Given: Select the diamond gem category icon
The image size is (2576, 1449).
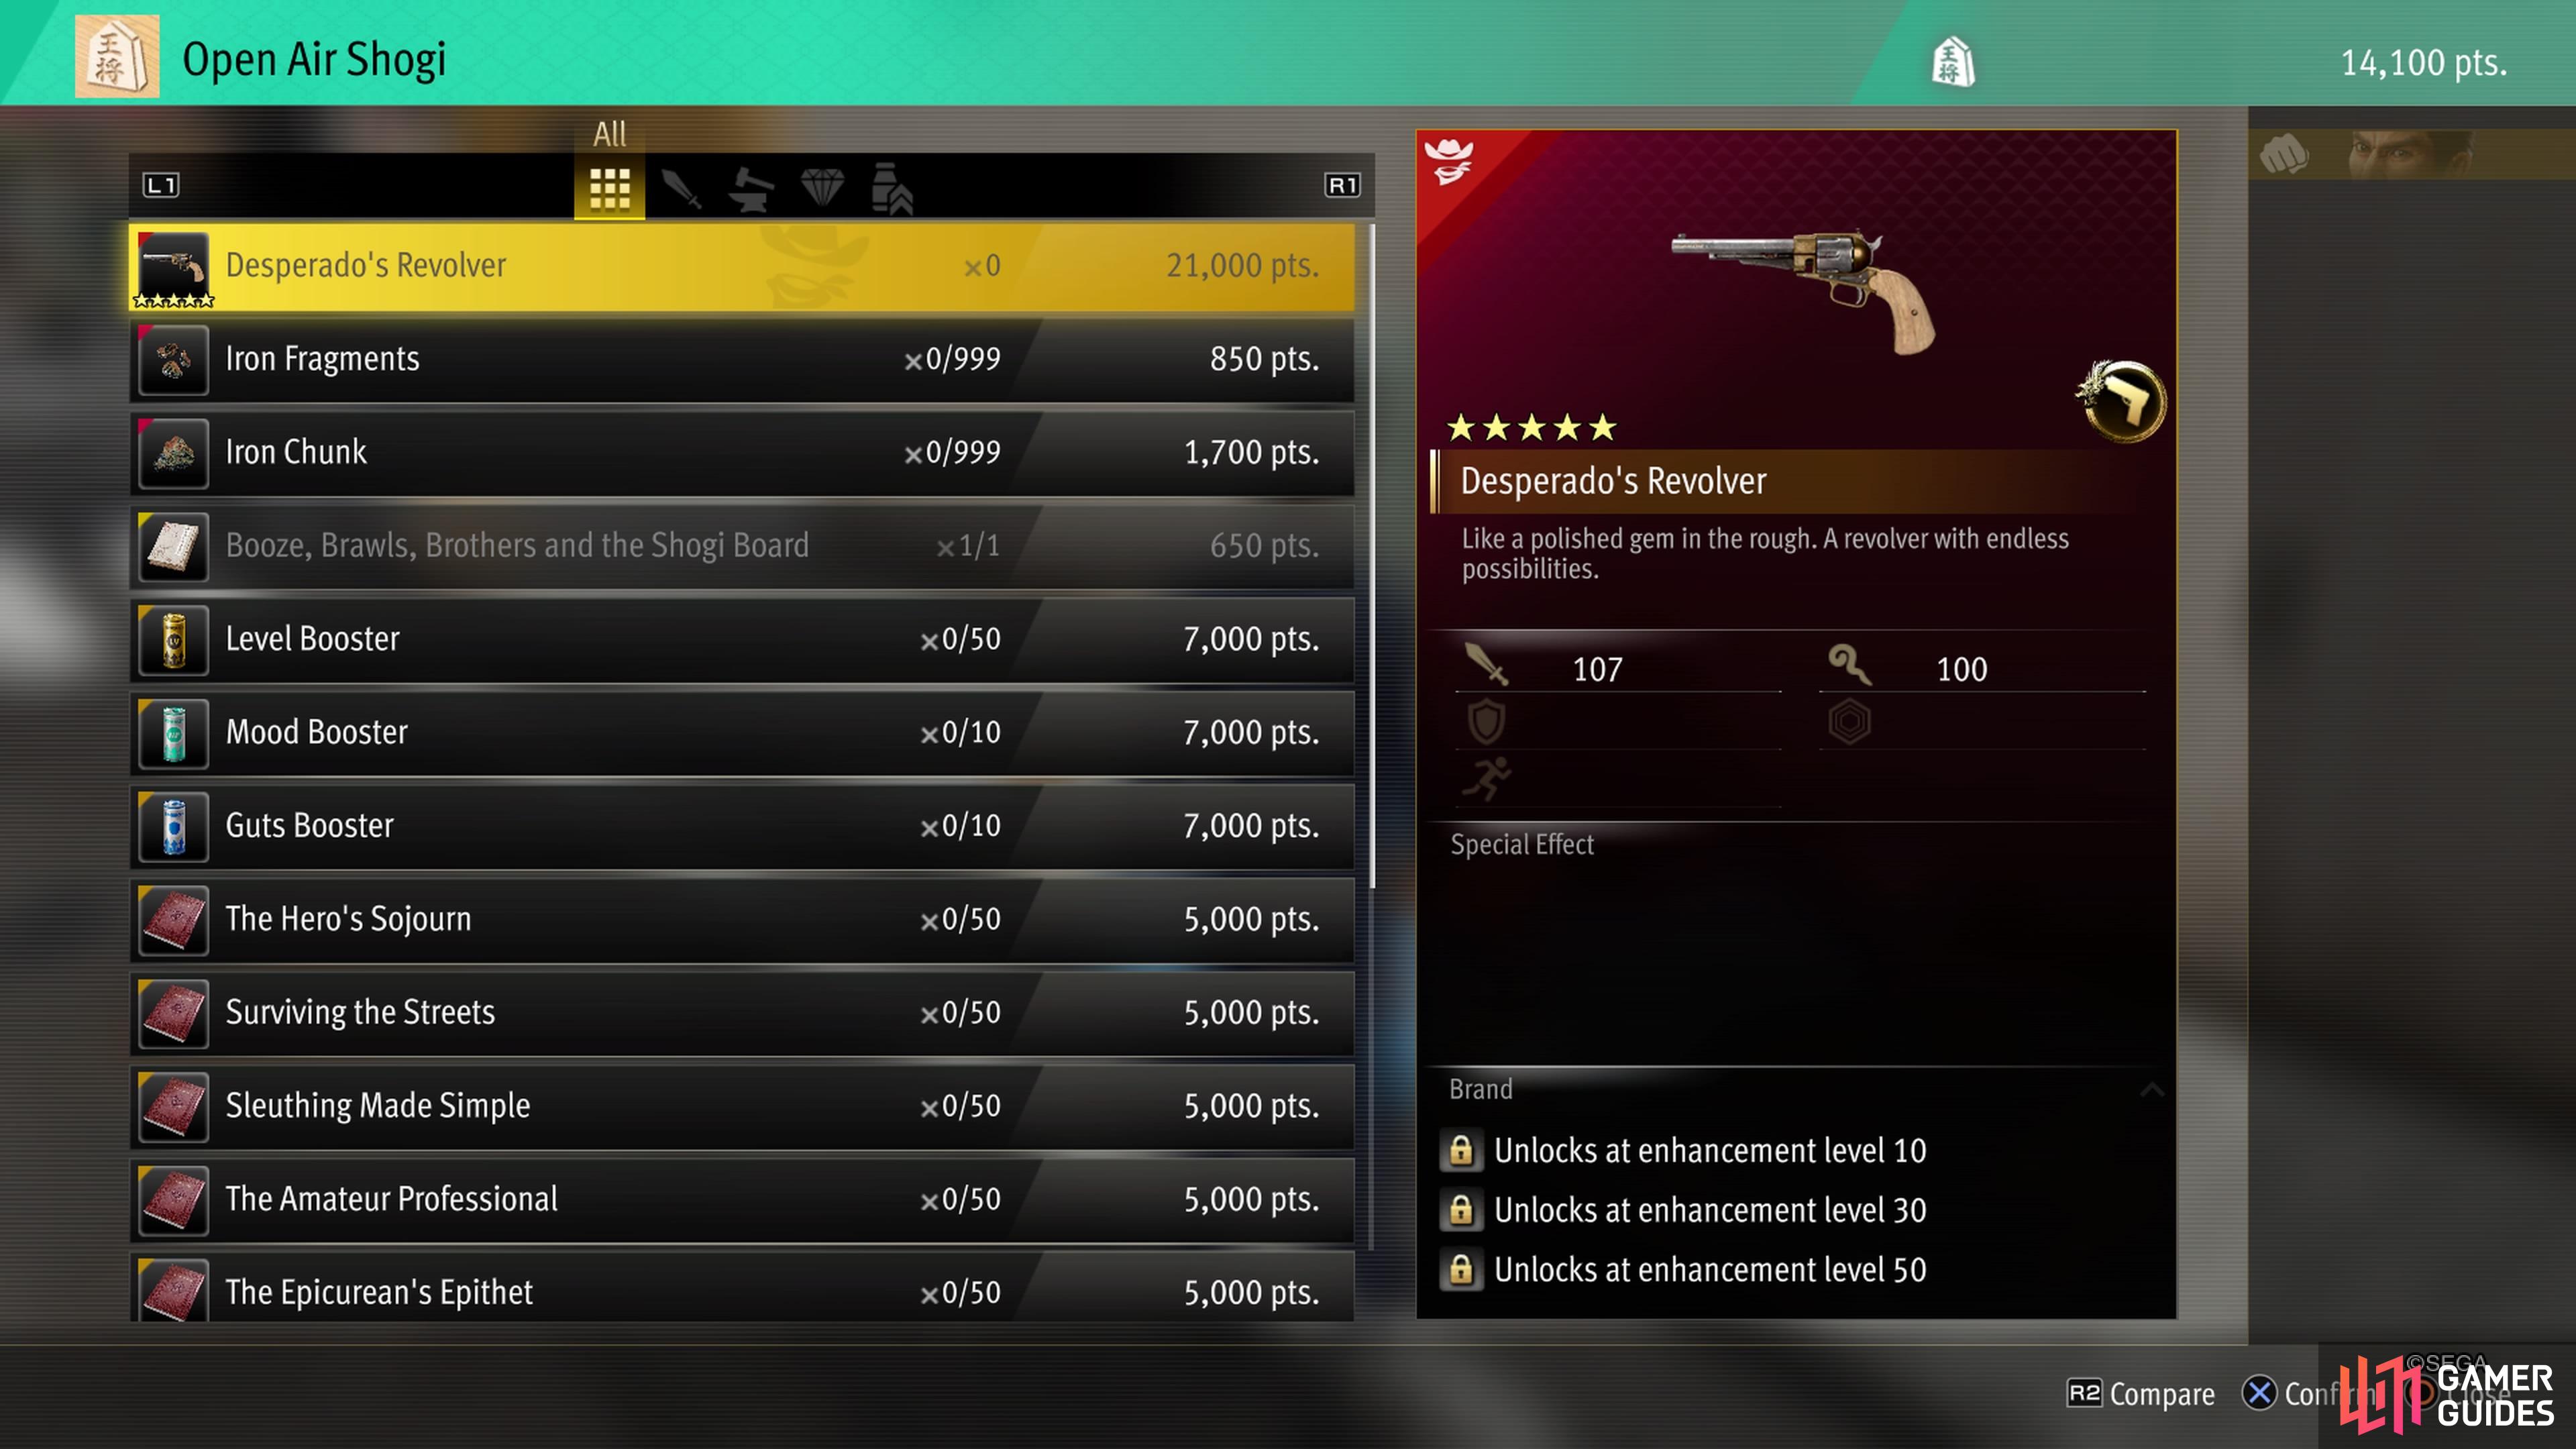Looking at the screenshot, I should point(822,187).
